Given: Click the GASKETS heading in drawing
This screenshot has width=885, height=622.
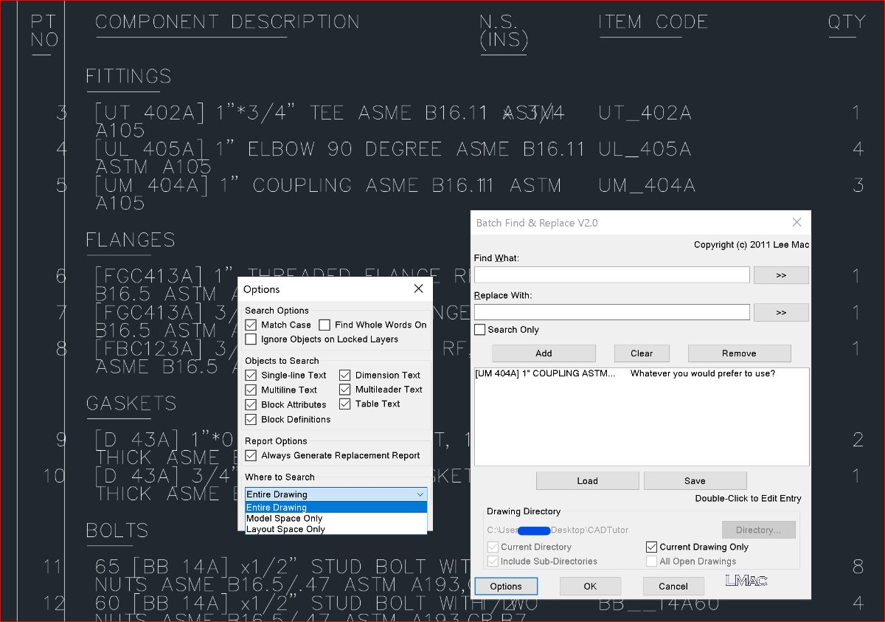Looking at the screenshot, I should [131, 404].
